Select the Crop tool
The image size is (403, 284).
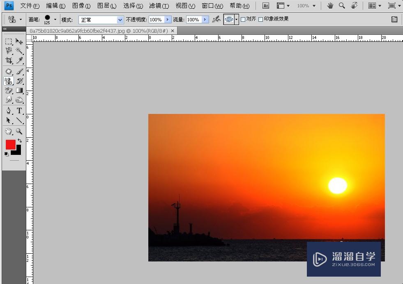tap(8, 61)
